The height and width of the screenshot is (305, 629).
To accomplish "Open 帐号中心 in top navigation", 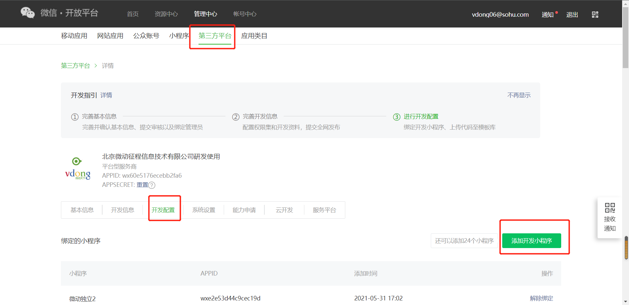I will point(245,14).
